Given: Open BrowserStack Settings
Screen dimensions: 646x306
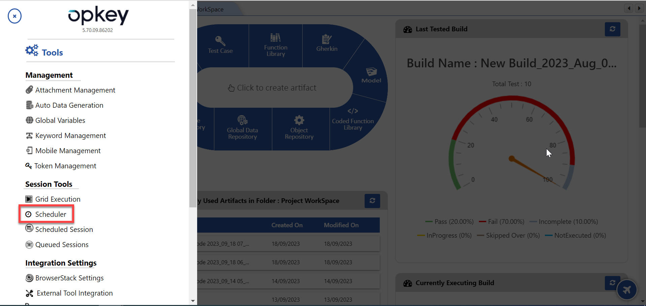Looking at the screenshot, I should tap(65, 278).
